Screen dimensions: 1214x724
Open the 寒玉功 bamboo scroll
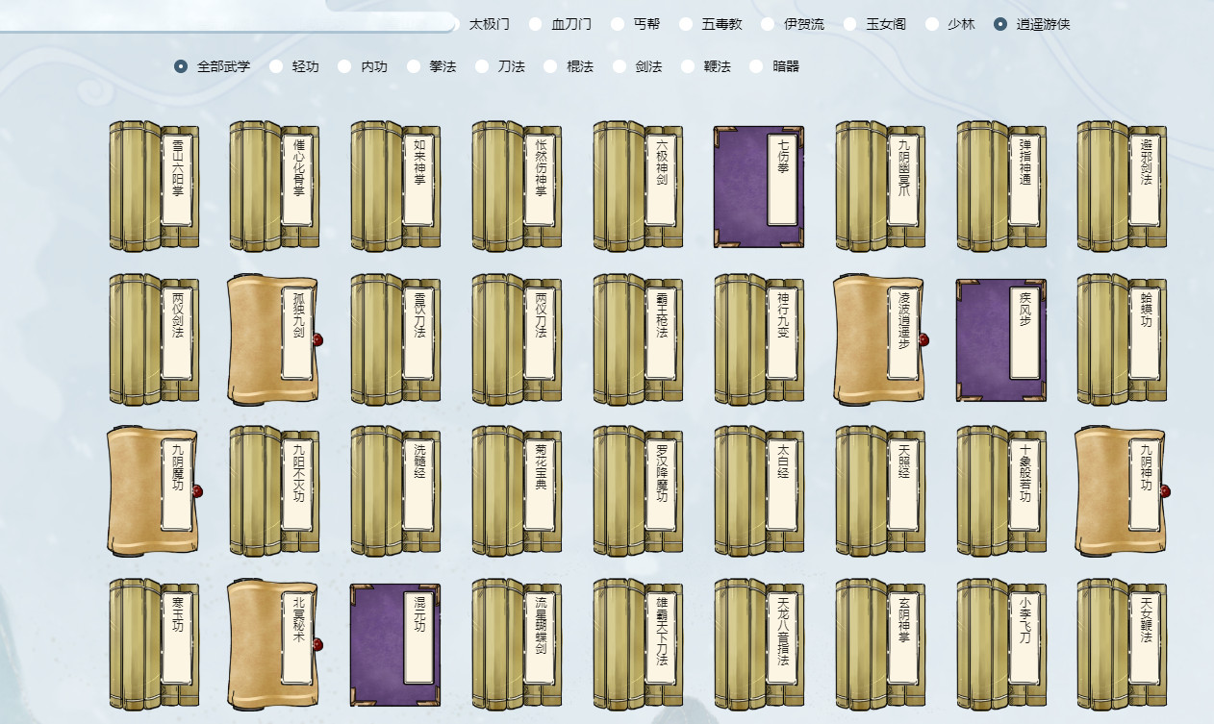(x=154, y=644)
